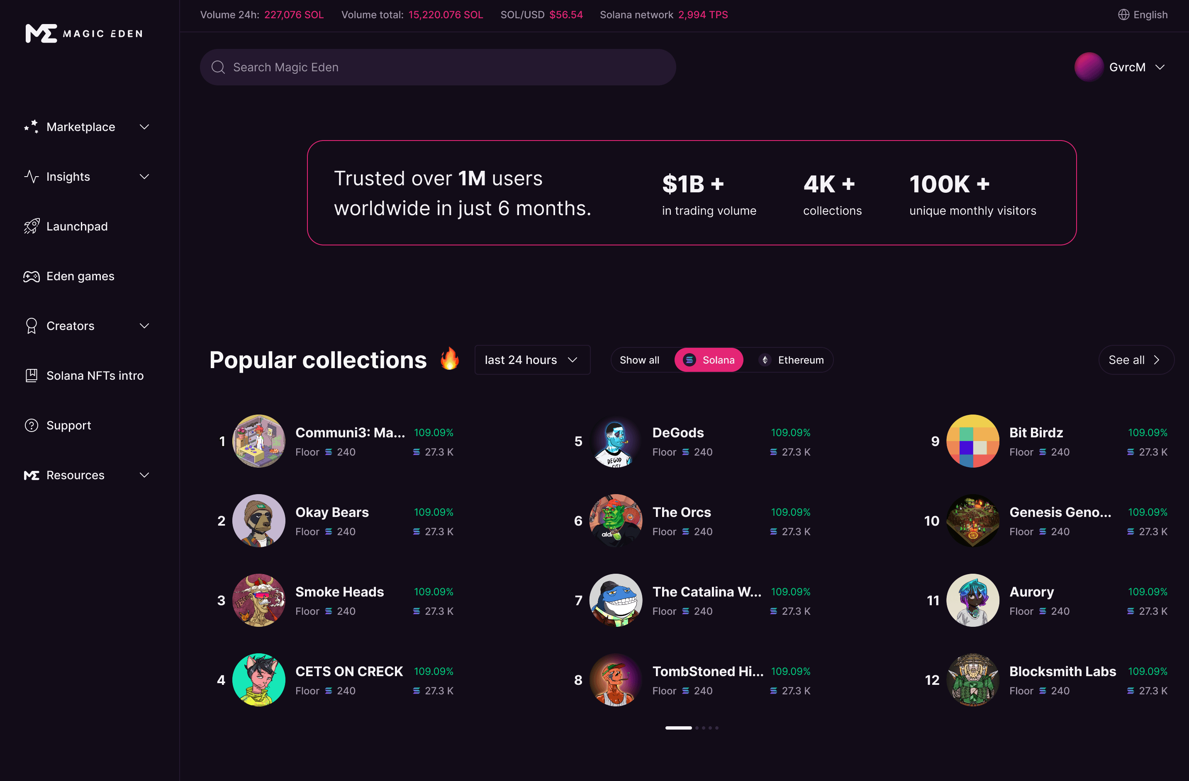The image size is (1189, 781).
Task: Click the Magic Eden logo
Action: pyautogui.click(x=84, y=34)
